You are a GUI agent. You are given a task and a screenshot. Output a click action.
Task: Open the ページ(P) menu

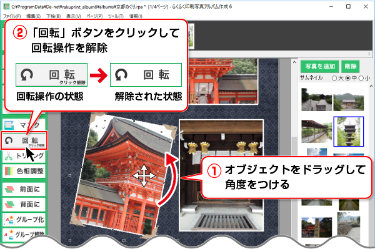[94, 16]
